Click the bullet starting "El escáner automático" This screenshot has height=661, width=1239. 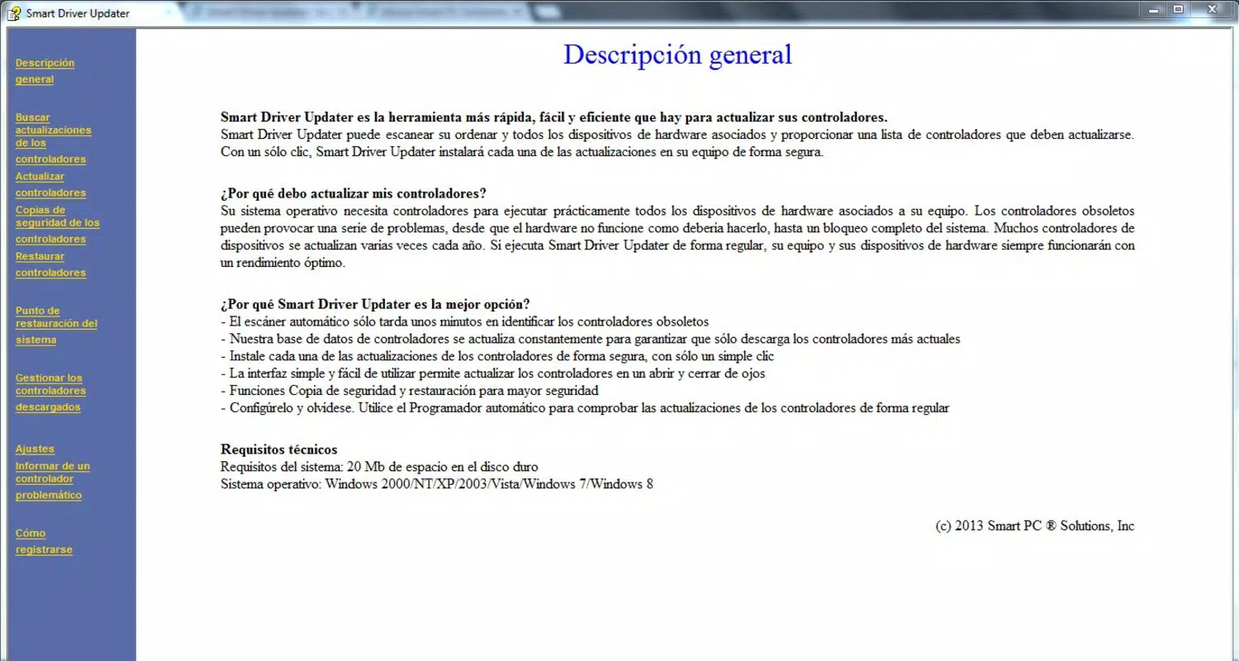coord(465,321)
